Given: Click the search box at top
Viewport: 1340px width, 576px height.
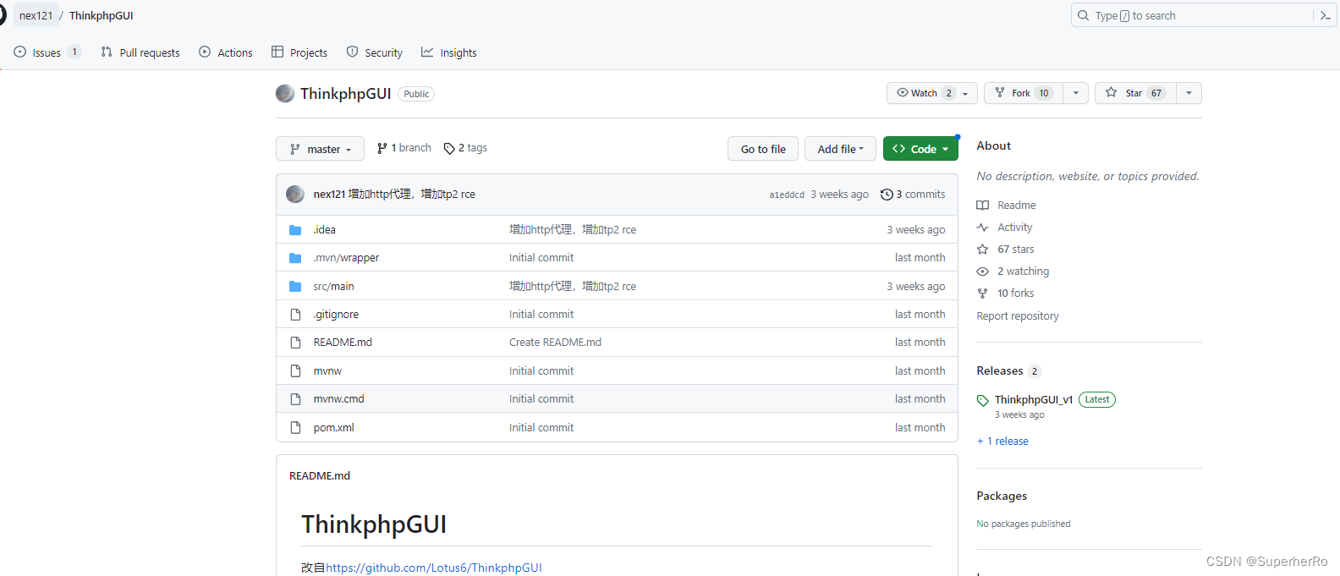Looking at the screenshot, I should (x=1191, y=15).
